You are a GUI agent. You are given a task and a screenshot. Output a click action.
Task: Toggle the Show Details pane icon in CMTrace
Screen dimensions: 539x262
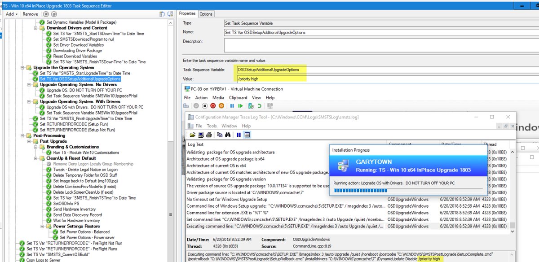247,135
